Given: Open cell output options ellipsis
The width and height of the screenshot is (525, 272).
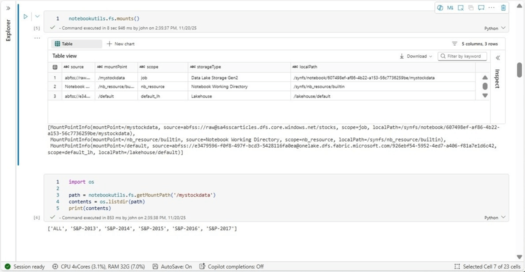Looking at the screenshot, I should coord(37,38).
